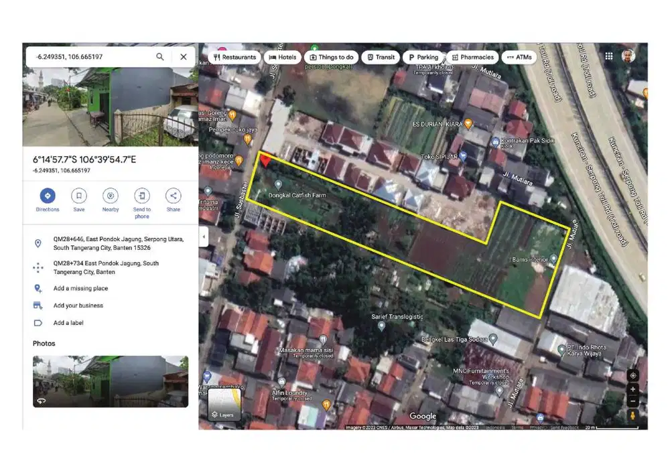Click the MNC Furnitainment's Workshop marker
Image resolution: width=670 pixels, height=473 pixels.
click(x=499, y=391)
